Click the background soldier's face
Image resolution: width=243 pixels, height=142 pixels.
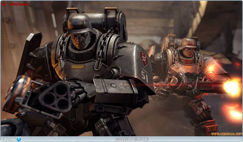tap(189, 53)
